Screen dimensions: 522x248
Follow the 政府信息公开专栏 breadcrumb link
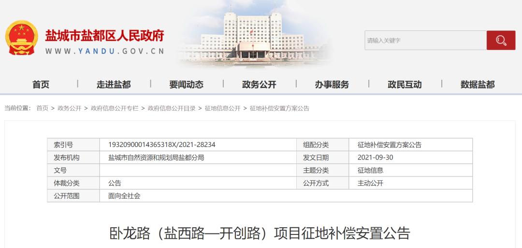tap(115, 108)
